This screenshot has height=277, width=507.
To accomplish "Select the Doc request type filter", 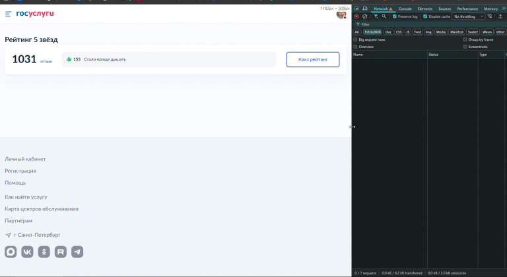I will (388, 32).
